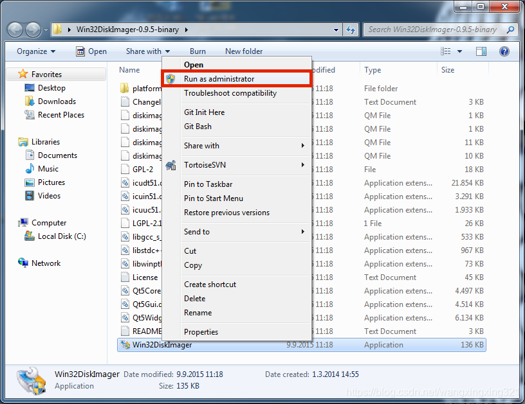Open the Organize menu
Viewport: 525px width, 404px height.
click(36, 51)
